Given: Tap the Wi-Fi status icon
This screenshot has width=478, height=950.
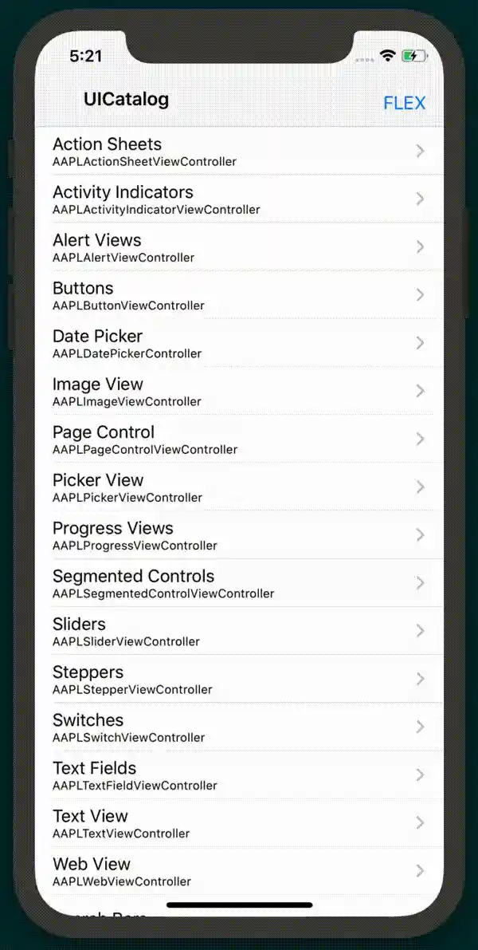Looking at the screenshot, I should pyautogui.click(x=388, y=55).
